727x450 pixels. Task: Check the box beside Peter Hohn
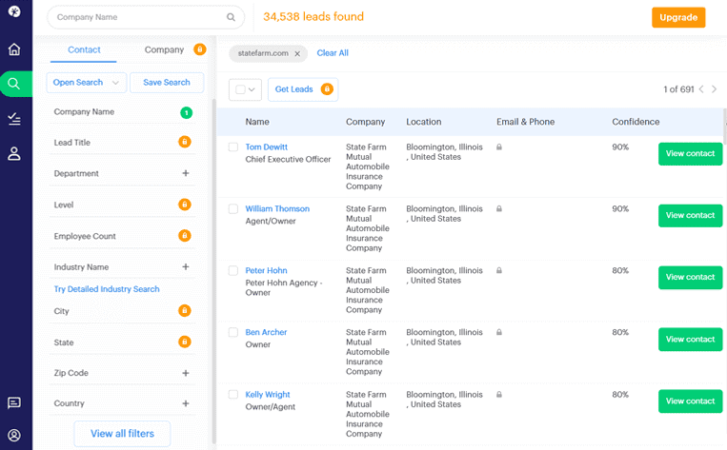click(x=233, y=270)
